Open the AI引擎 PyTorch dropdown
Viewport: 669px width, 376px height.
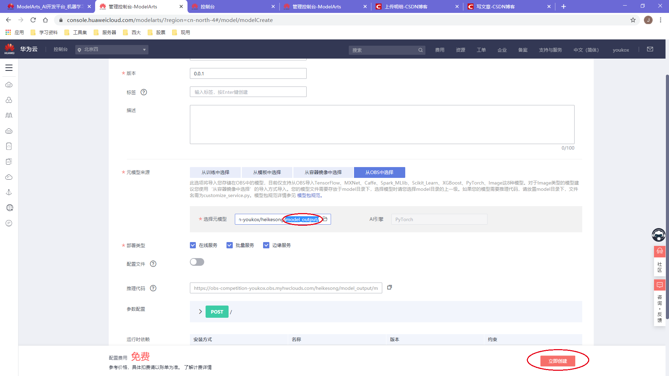coord(439,219)
